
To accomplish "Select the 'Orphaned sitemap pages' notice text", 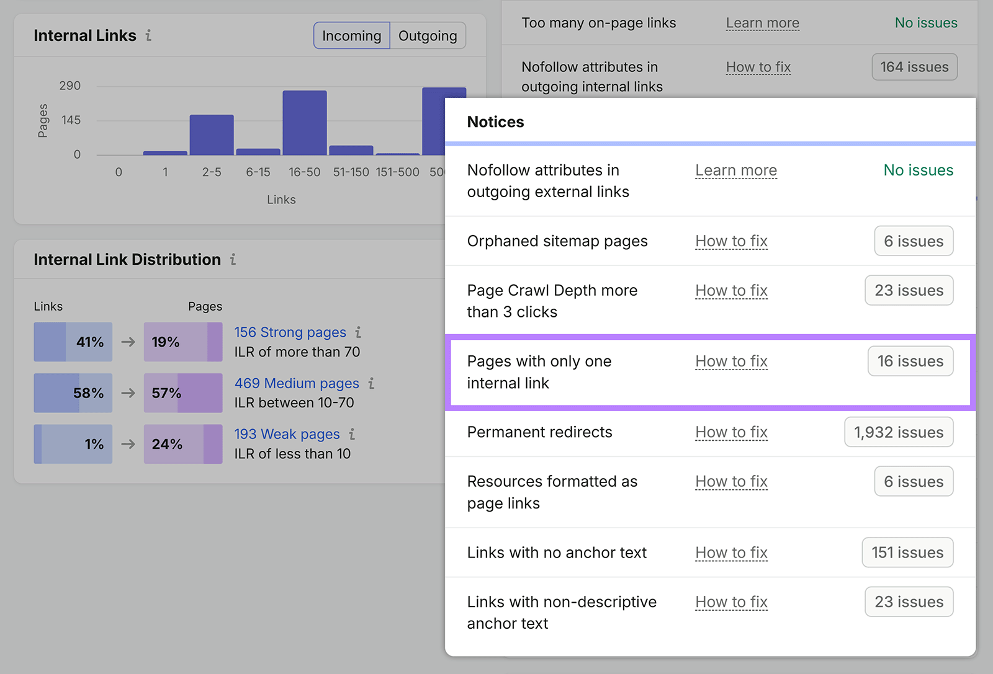I will [x=557, y=241].
